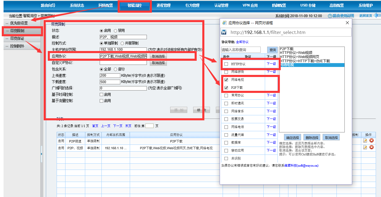This screenshot has height=197, width=381.
Task: Click the page jump input field
Action: pos(149,125)
